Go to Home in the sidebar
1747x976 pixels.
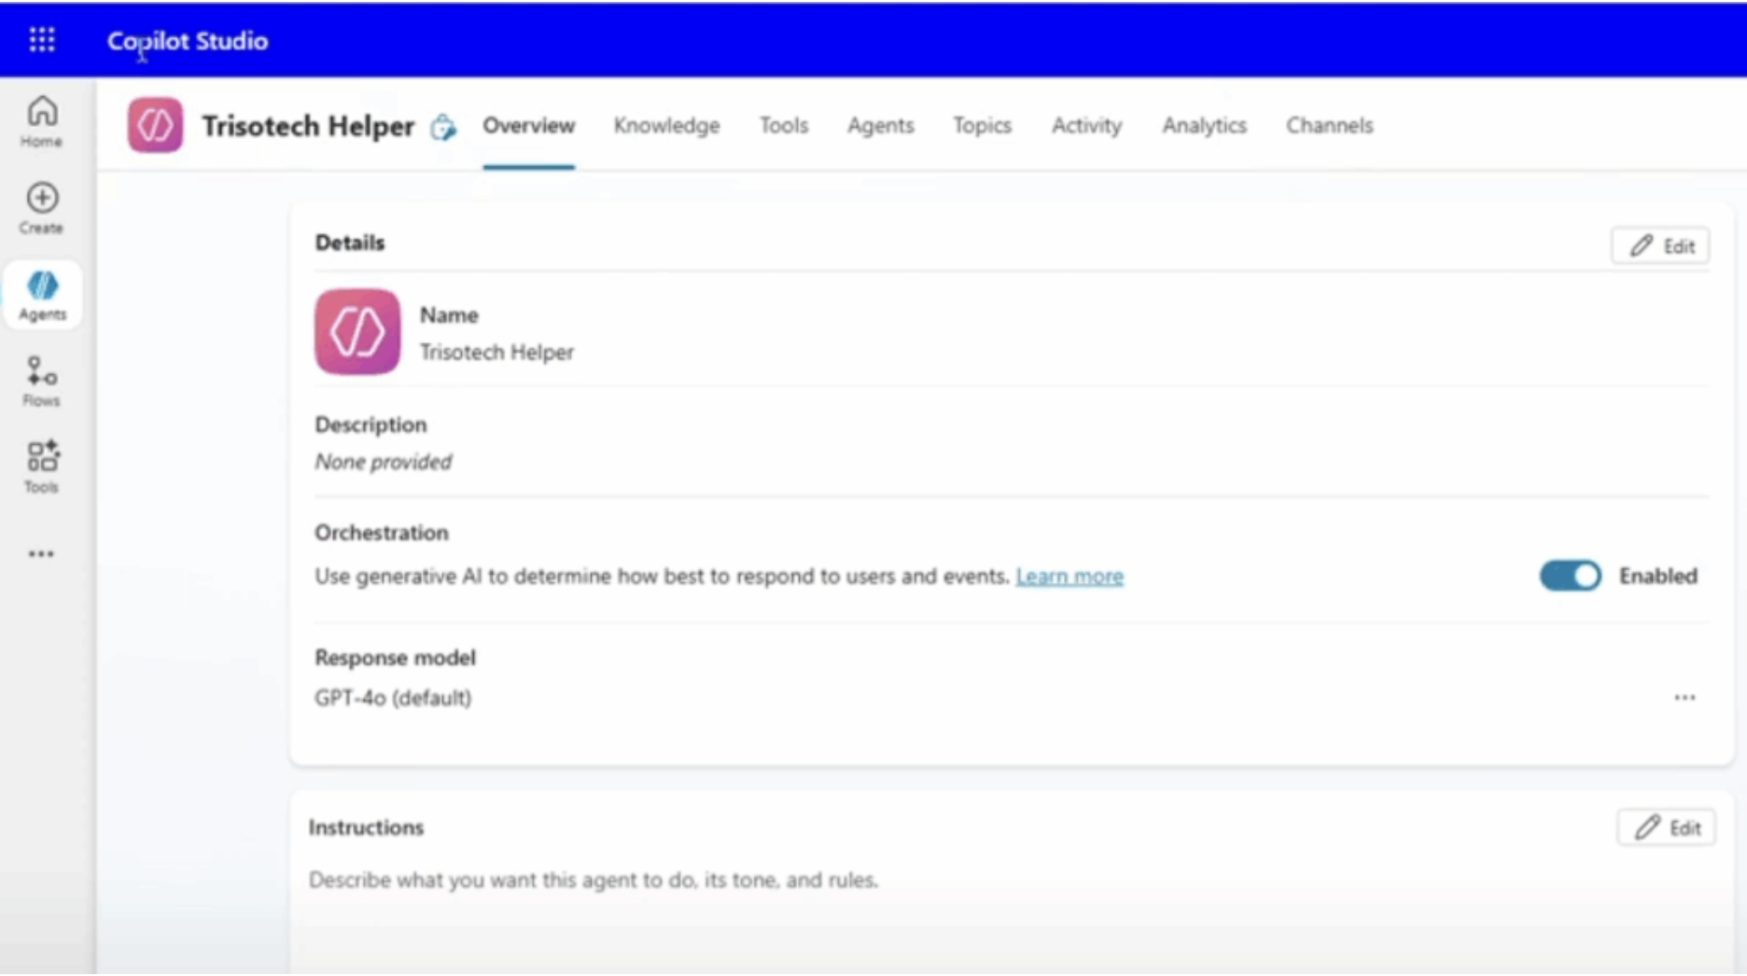click(42, 121)
